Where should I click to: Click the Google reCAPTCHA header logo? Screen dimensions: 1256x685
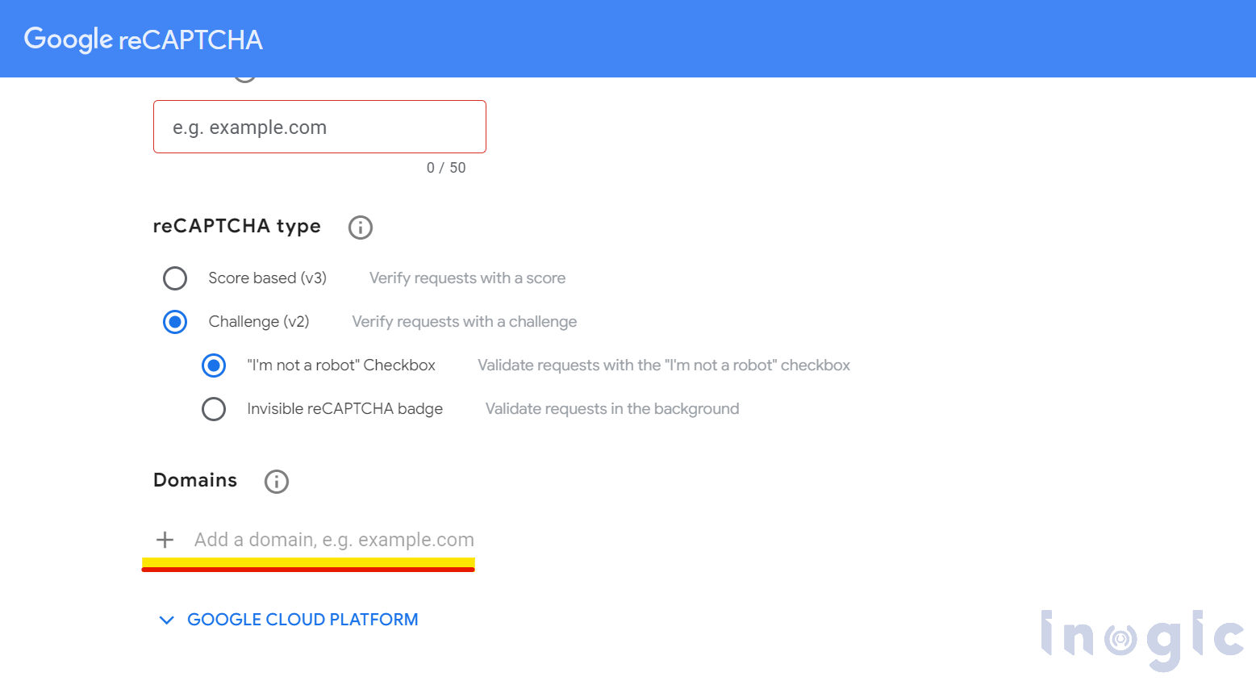tap(143, 39)
